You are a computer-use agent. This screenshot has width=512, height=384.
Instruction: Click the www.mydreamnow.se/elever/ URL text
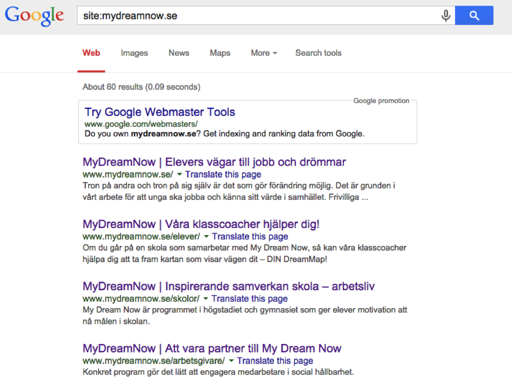tap(141, 236)
